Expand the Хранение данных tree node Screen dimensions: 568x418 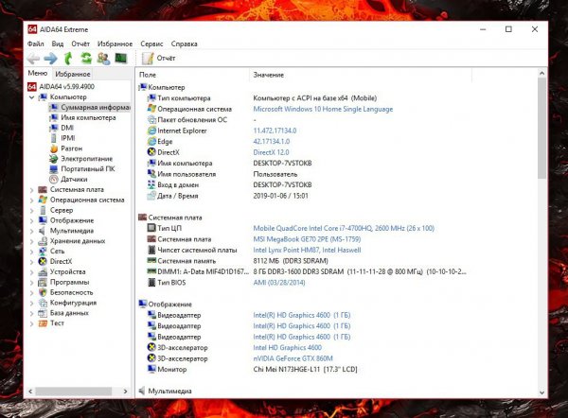[32, 241]
